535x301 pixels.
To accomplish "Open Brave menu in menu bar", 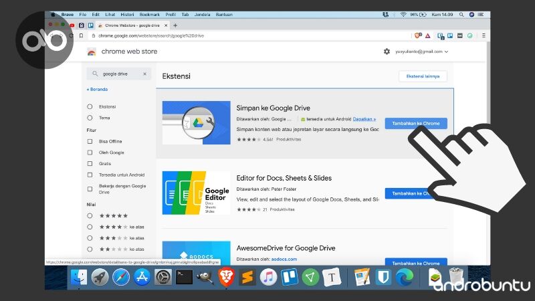I will (x=68, y=14).
